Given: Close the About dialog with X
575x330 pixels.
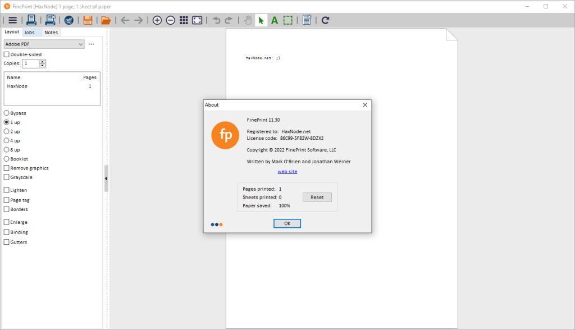Looking at the screenshot, I should click(x=365, y=105).
